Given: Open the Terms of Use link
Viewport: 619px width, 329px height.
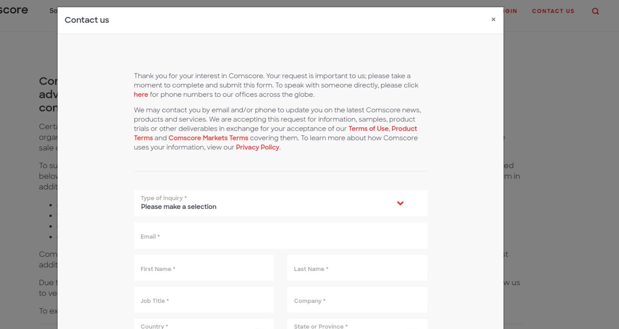Looking at the screenshot, I should click(368, 129).
